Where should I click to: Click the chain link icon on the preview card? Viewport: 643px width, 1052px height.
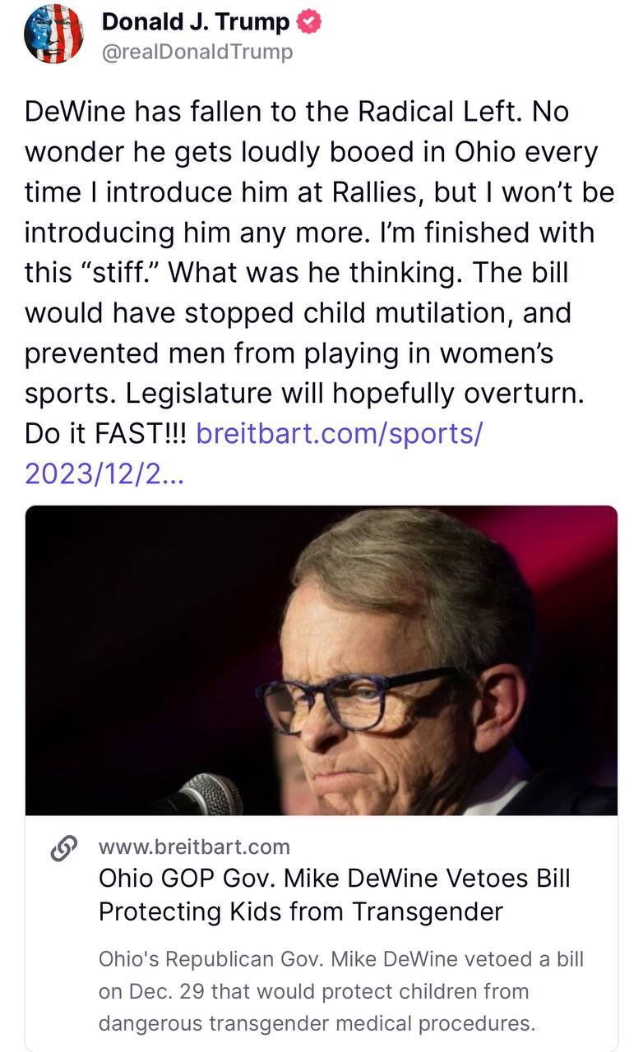point(65,845)
